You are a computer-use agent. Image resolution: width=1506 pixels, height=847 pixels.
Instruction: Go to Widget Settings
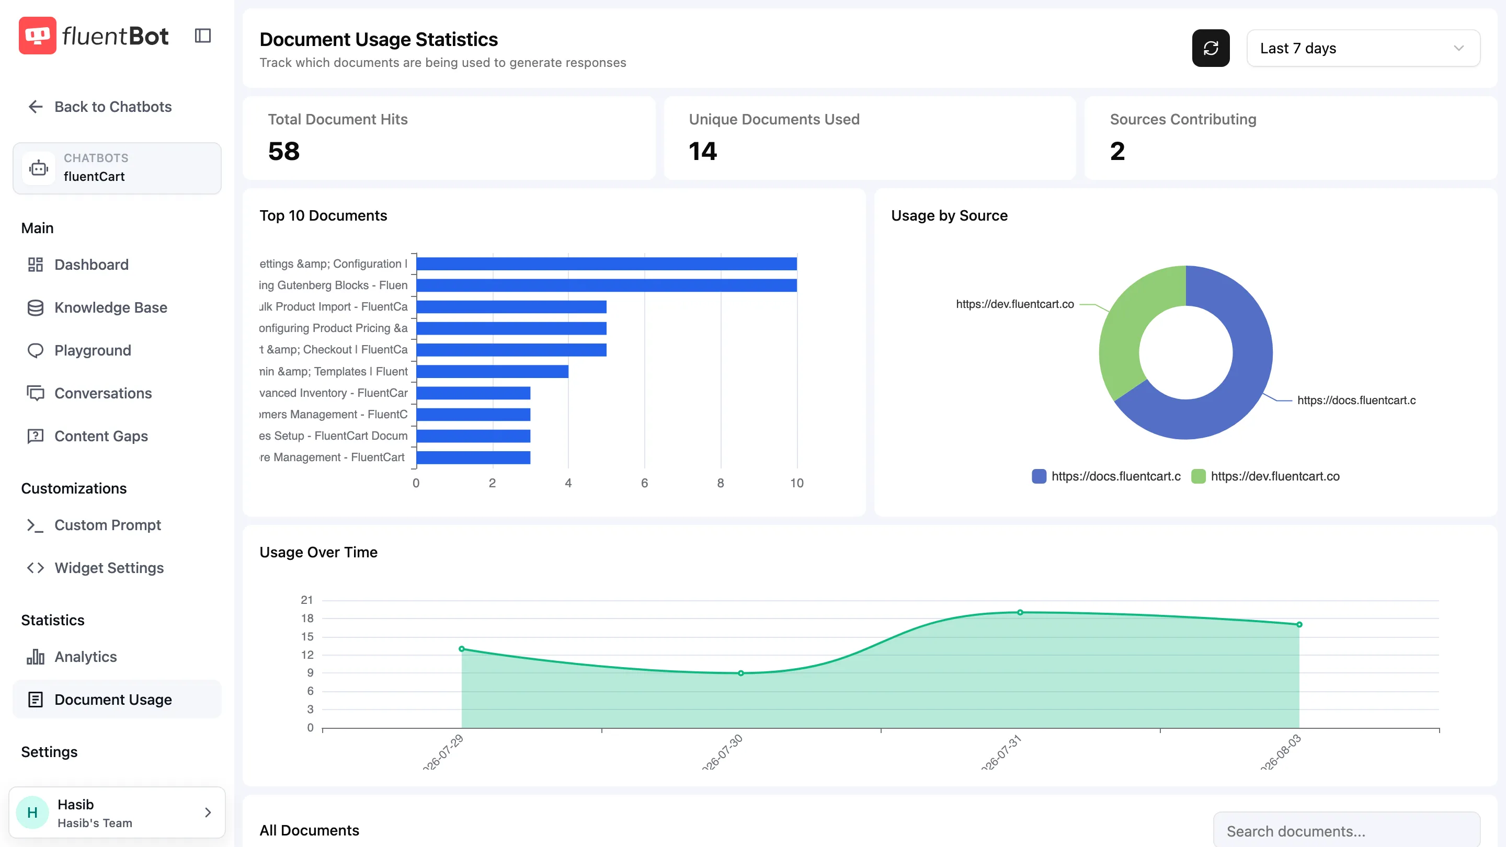pyautogui.click(x=117, y=568)
